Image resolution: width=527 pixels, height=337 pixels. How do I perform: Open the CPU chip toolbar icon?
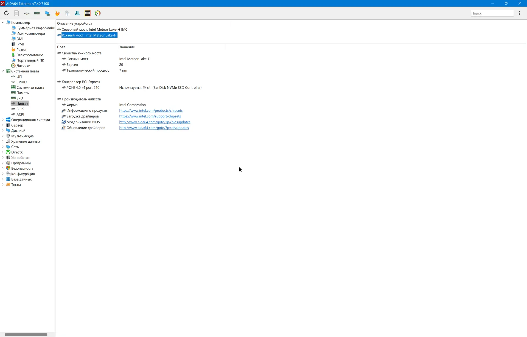[27, 13]
